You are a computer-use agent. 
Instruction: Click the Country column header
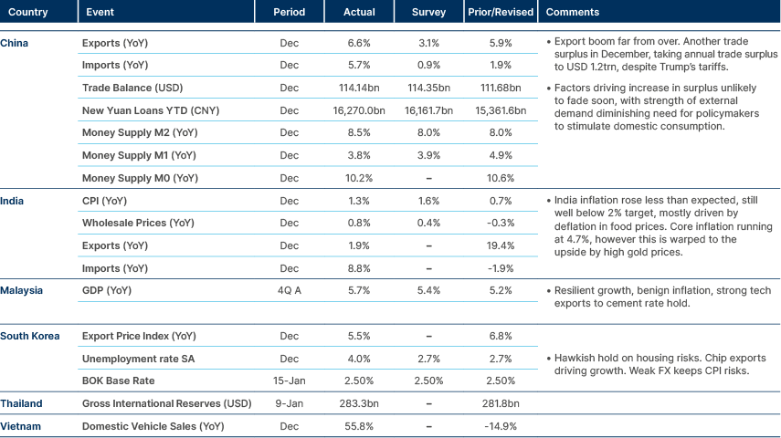(x=28, y=12)
